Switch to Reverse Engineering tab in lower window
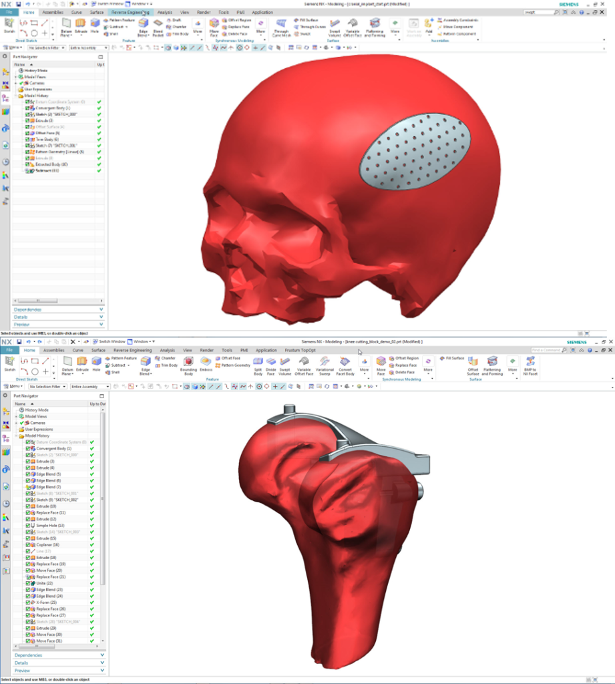615x684 pixels. [132, 350]
